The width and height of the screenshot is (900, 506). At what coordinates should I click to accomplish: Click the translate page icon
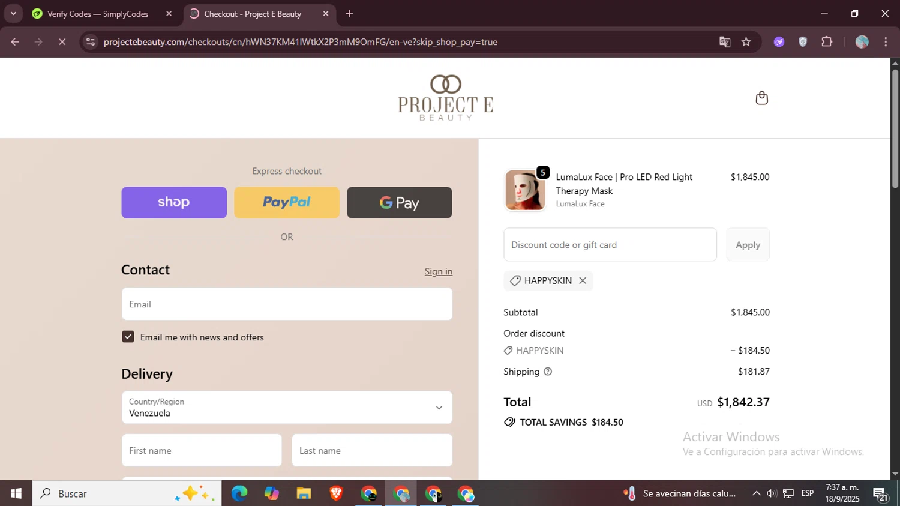725,42
